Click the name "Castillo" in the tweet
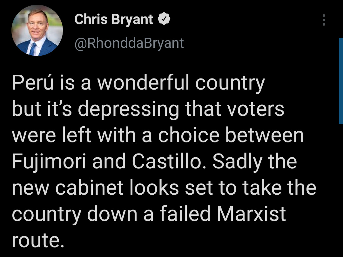Viewport: 343px width, 257px height. point(168,161)
